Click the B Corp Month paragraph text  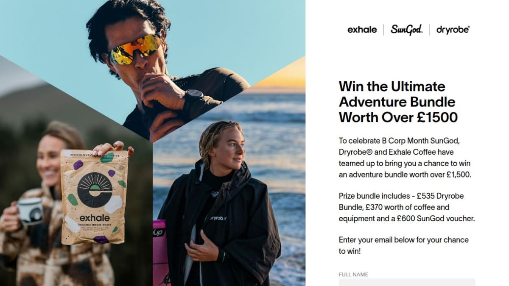click(x=405, y=157)
